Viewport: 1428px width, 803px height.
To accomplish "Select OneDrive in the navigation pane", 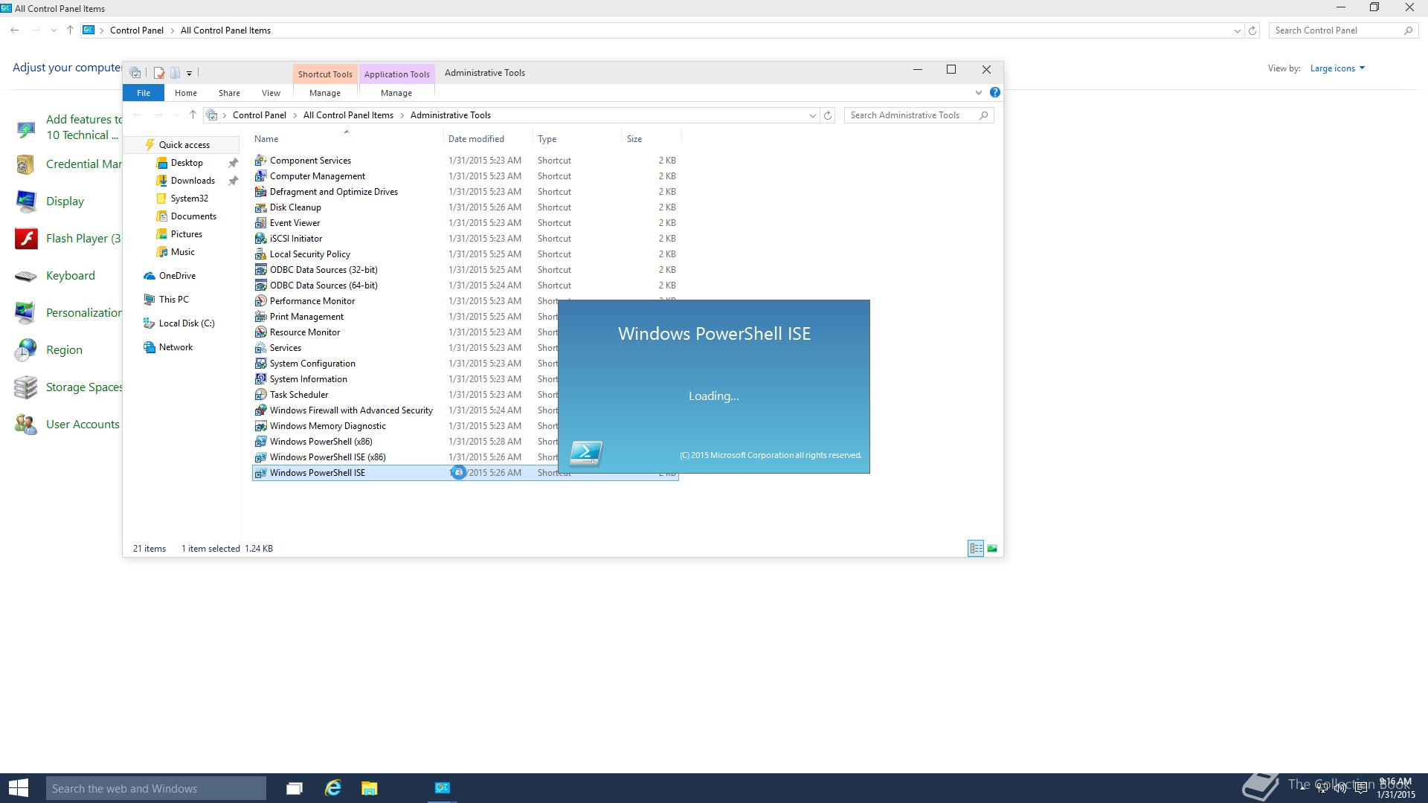I will (x=177, y=276).
